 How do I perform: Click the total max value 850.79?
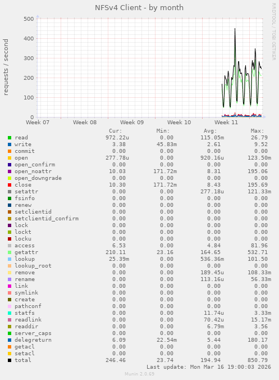click(x=258, y=360)
